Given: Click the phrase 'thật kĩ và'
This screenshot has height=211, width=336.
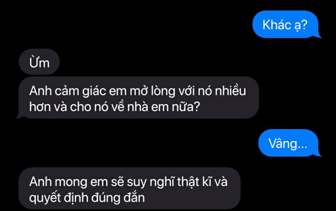Looking at the screenshot, I should pyautogui.click(x=202, y=182).
